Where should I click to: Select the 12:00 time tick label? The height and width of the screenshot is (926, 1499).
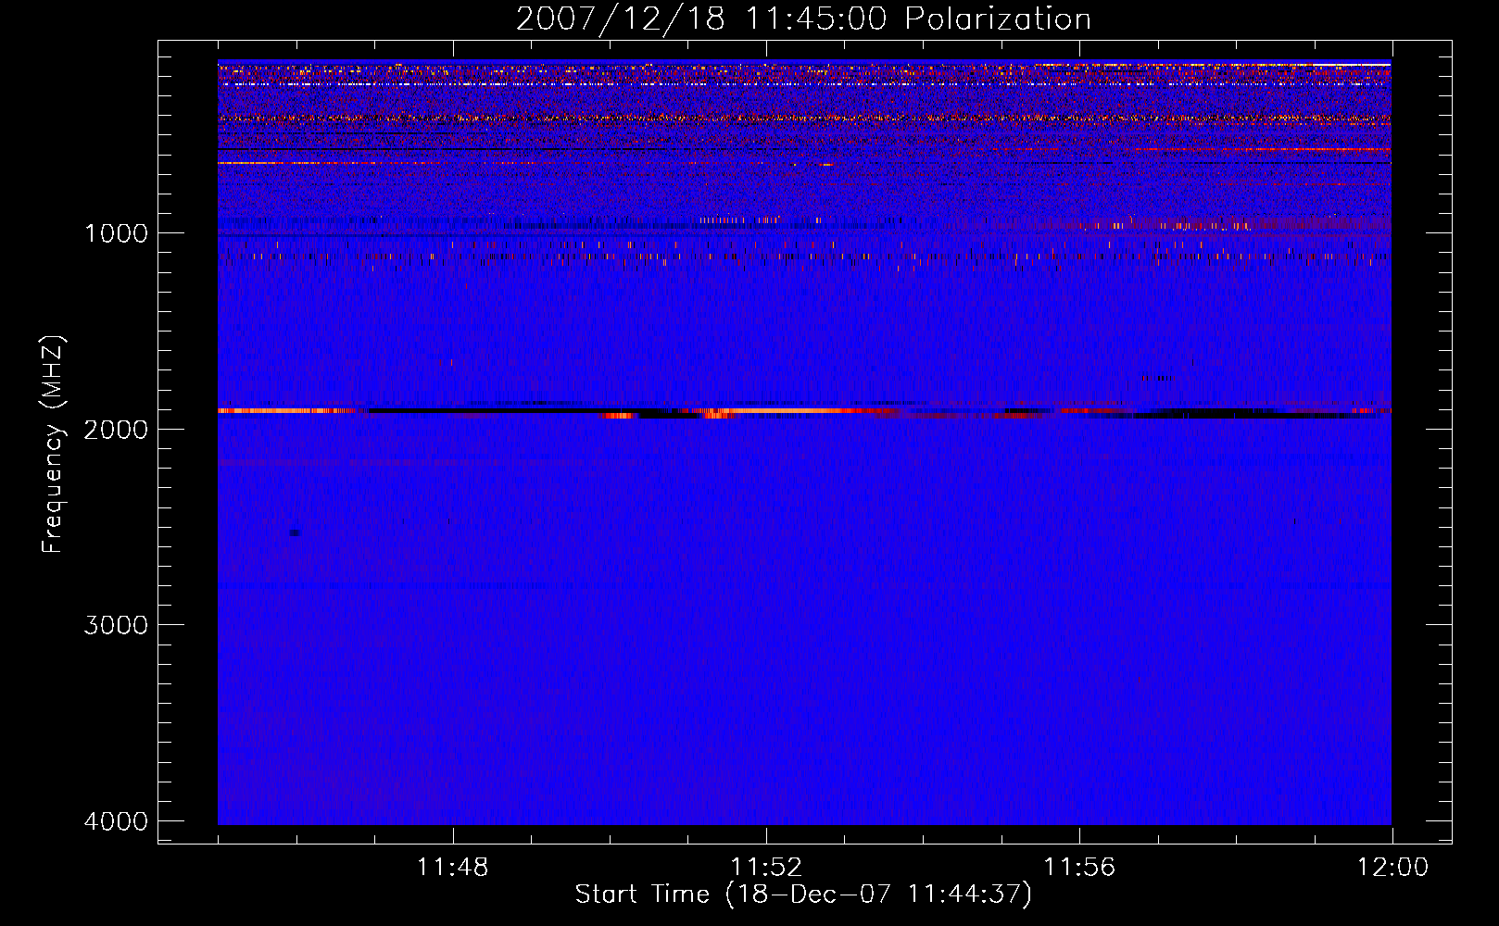[x=1392, y=868]
